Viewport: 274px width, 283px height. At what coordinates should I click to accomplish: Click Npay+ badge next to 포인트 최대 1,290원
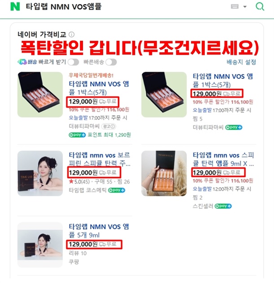click(x=77, y=135)
